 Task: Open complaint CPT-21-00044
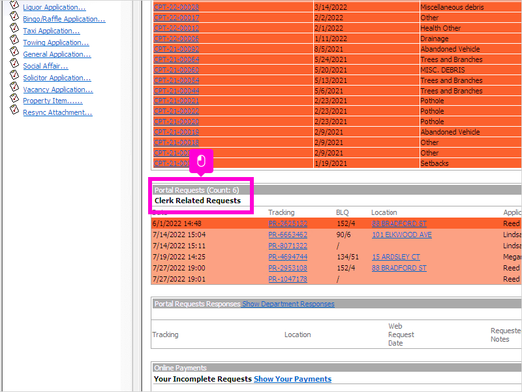coord(176,91)
